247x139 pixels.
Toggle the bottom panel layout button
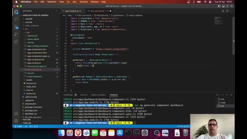(223, 6)
